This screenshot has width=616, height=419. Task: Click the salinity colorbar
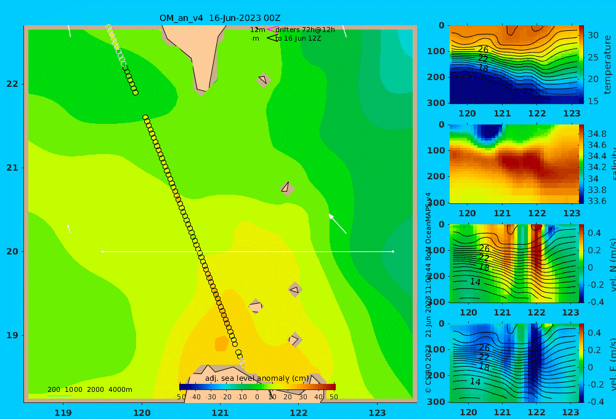tap(582, 164)
